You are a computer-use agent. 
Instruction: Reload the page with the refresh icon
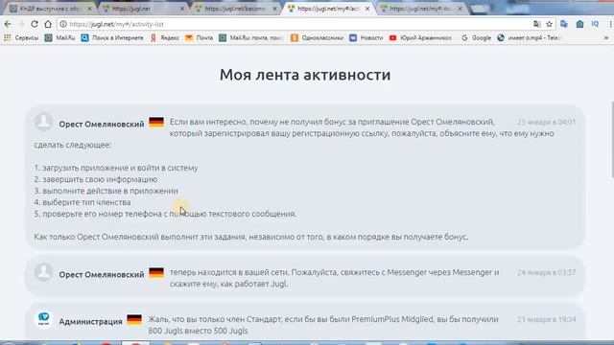tap(35, 24)
